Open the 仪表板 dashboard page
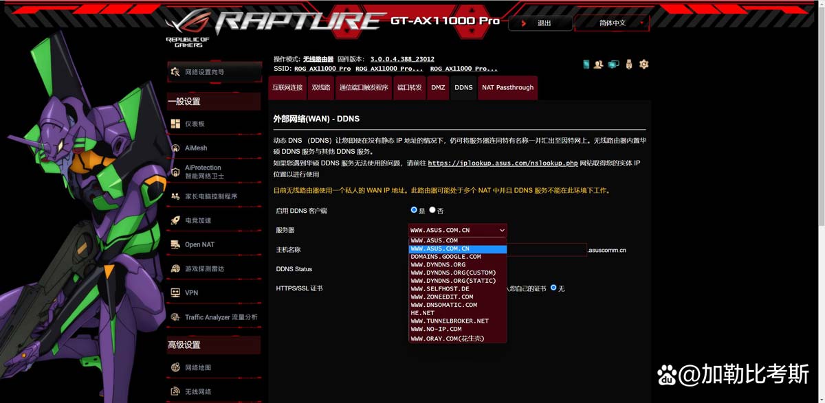The image size is (825, 403). (x=214, y=124)
